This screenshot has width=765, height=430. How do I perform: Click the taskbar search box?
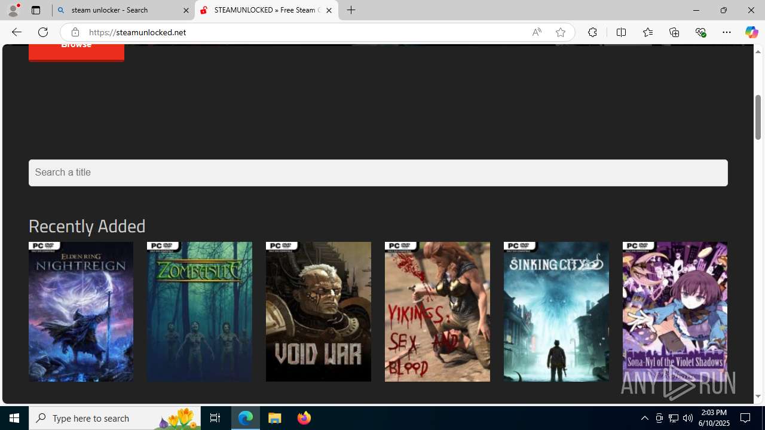[x=115, y=418]
